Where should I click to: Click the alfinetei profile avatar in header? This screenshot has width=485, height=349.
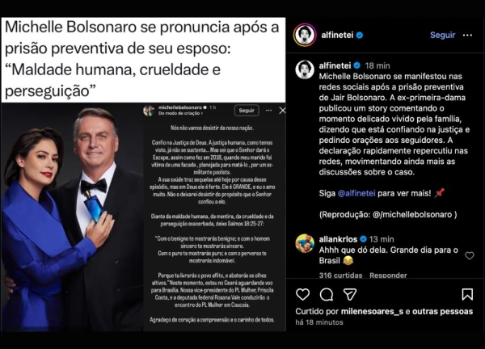pos(305,35)
